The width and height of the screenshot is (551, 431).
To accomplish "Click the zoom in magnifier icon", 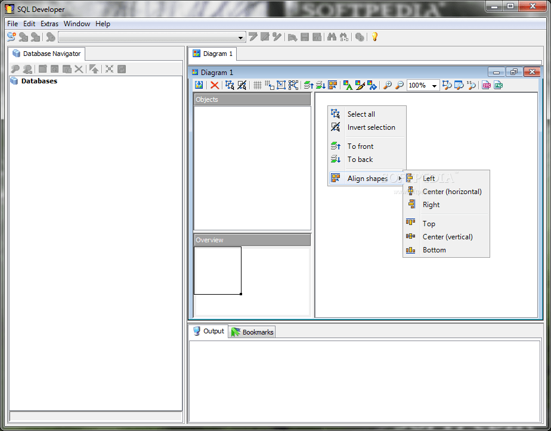I will [x=387, y=85].
